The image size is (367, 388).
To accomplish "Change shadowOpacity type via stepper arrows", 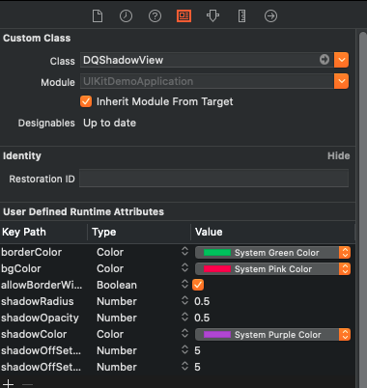I will click(184, 317).
